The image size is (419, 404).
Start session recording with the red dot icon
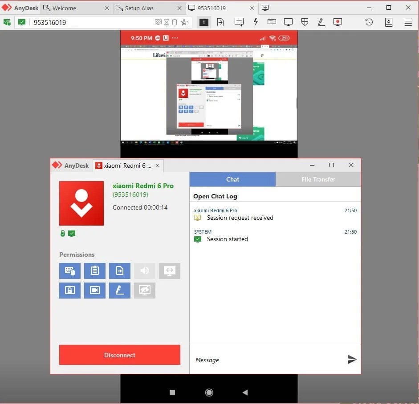338,22
